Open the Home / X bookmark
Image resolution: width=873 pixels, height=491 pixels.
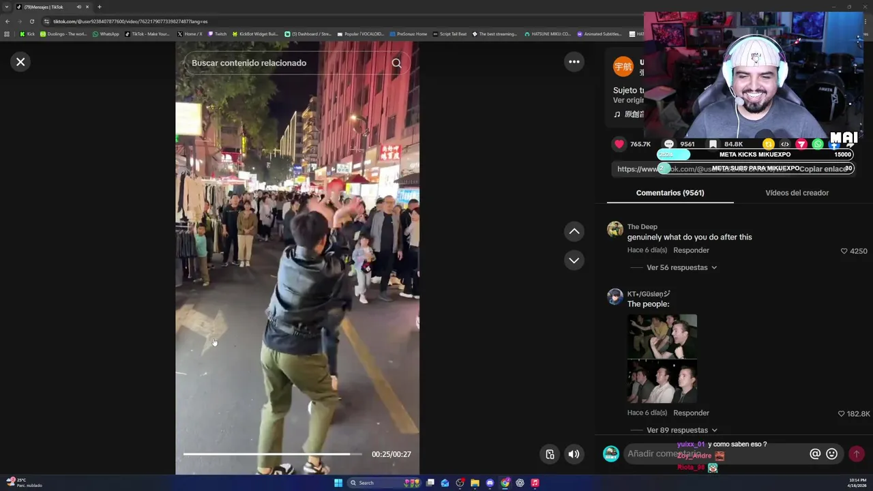coord(190,34)
